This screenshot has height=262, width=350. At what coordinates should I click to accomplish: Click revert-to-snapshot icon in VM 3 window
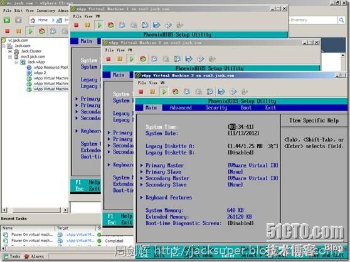click(198, 92)
